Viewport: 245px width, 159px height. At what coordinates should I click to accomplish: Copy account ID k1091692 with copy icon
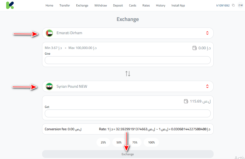click(x=233, y=5)
